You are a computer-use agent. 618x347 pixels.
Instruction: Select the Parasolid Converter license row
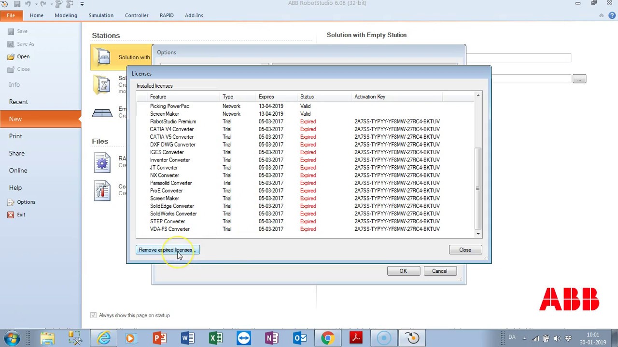(x=305, y=183)
